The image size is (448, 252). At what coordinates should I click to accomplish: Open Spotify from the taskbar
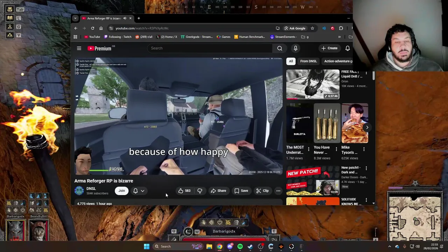[240, 246]
